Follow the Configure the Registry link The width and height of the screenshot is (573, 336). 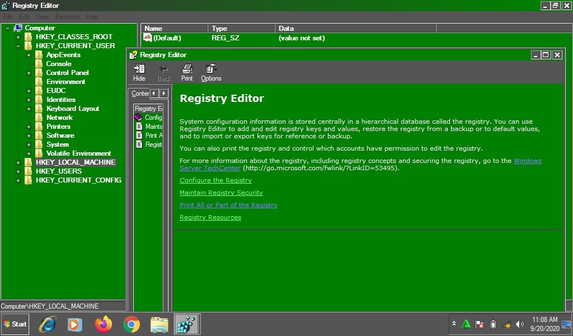[x=215, y=180]
